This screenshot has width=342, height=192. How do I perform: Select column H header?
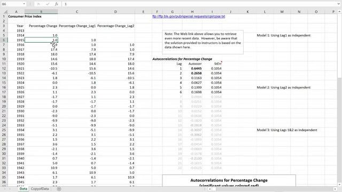click(x=192, y=12)
